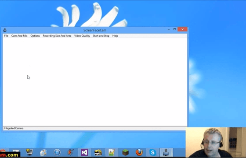Launch Firefox from the taskbar
Viewport: 246px width, 158px height.
[x=139, y=152]
